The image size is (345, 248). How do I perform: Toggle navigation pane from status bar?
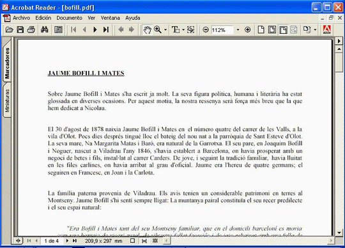pos(19,241)
